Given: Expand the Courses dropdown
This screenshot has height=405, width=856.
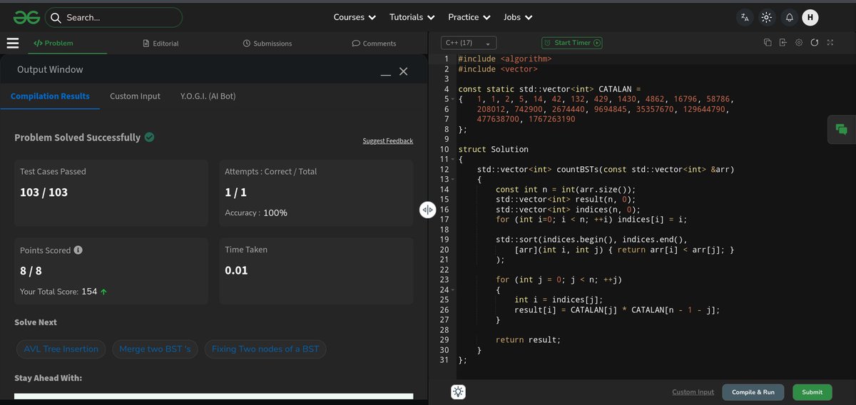Looking at the screenshot, I should tap(355, 17).
